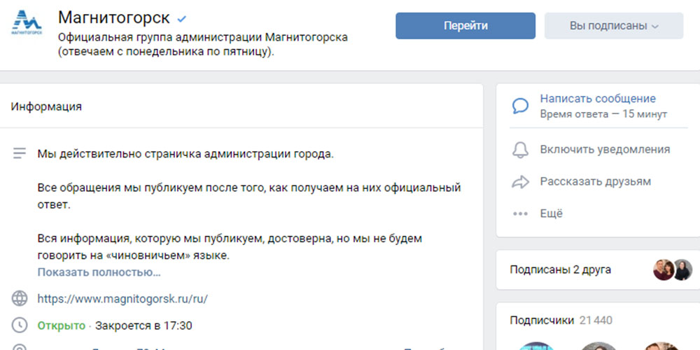Click the speech bubble message icon
Viewport: 700px width, 350px height.
(x=520, y=106)
